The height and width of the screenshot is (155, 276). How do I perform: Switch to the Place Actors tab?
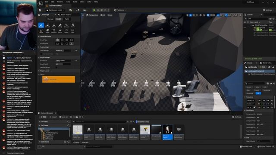64,15
